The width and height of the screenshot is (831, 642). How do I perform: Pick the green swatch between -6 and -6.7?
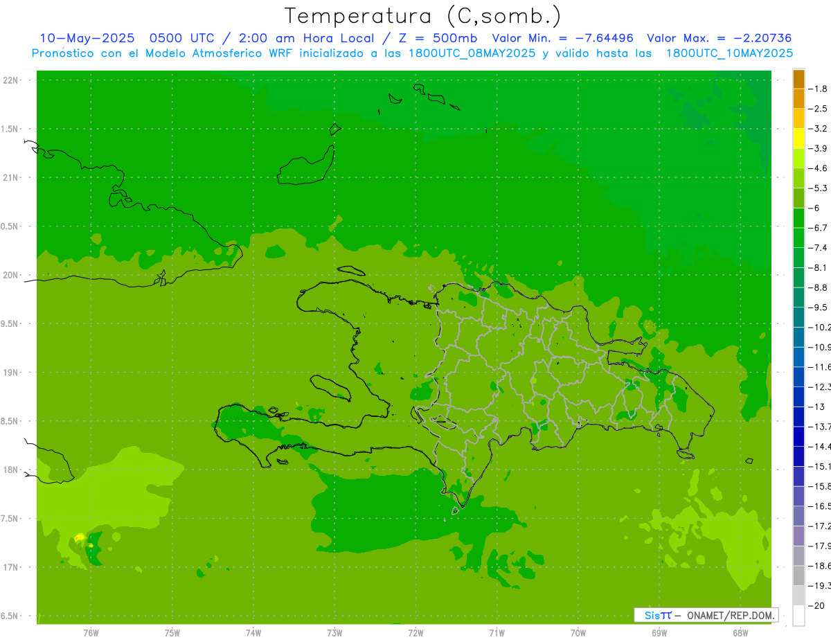[798, 218]
